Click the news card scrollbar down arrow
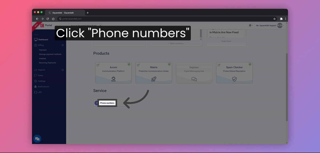The height and width of the screenshot is (153, 320). coord(201,39)
